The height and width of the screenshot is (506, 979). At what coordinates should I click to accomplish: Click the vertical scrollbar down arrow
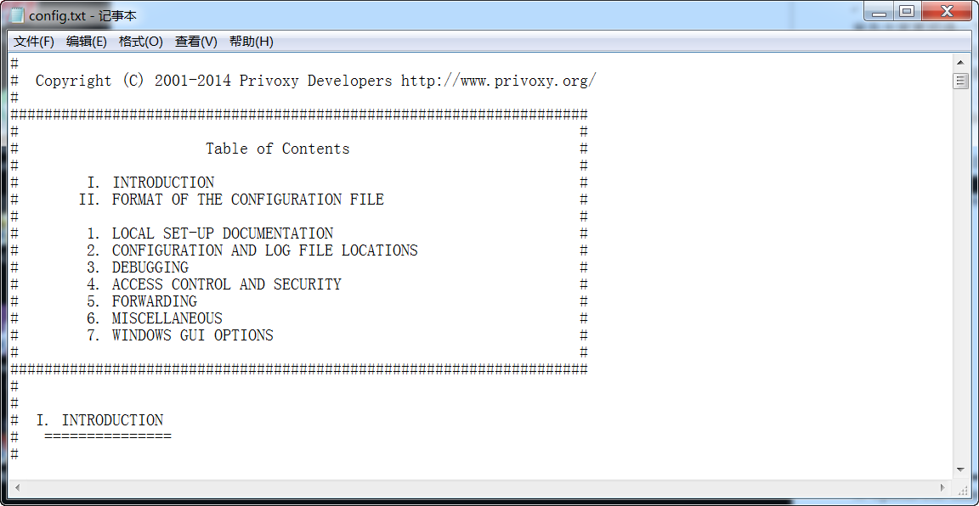(961, 469)
